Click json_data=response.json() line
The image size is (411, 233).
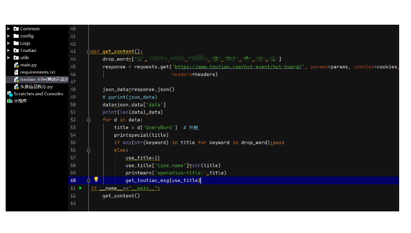point(138,89)
